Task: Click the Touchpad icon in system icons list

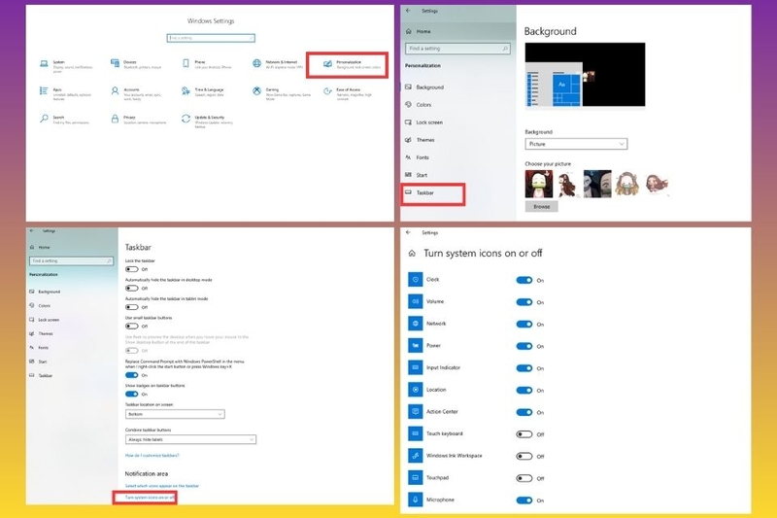Action: [x=416, y=478]
